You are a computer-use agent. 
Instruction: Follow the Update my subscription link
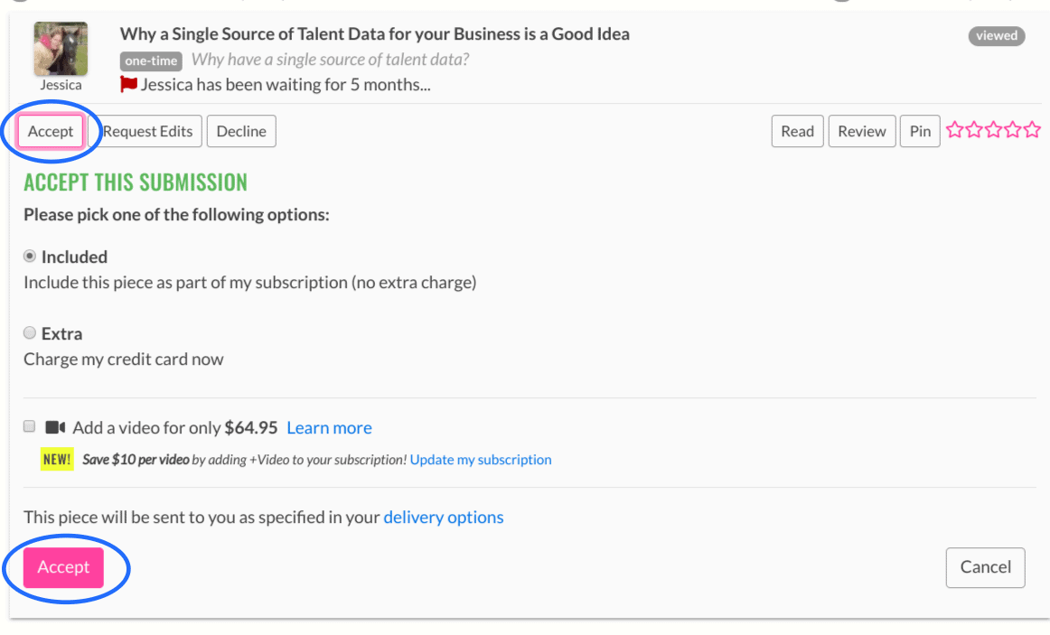(x=481, y=460)
